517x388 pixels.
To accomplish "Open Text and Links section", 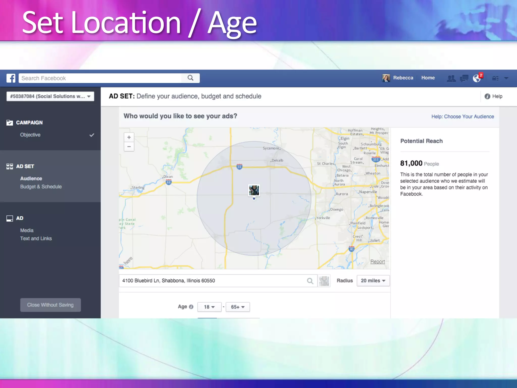I will (36, 238).
